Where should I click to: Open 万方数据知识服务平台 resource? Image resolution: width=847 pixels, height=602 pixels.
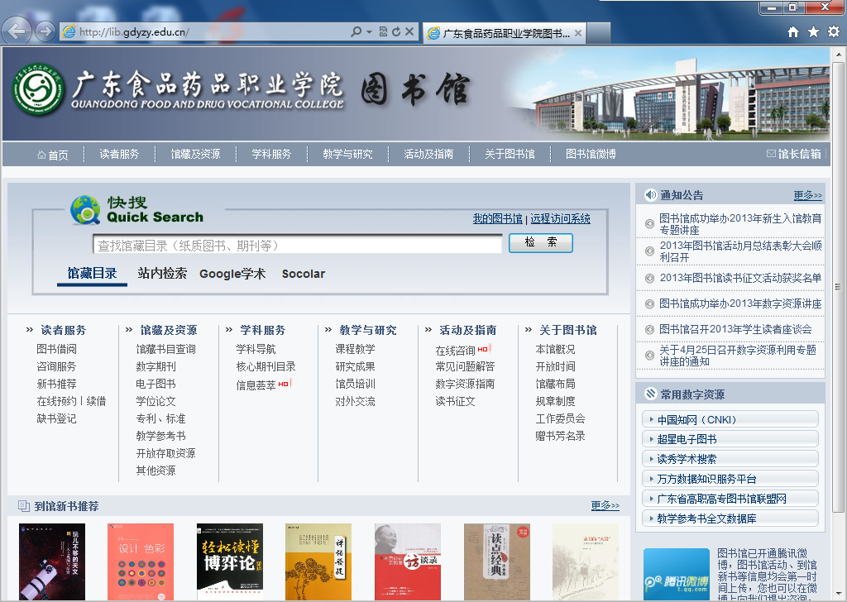pyautogui.click(x=730, y=479)
